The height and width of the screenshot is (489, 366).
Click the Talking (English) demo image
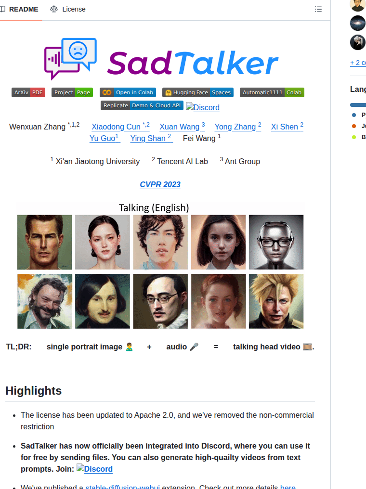[160, 265]
